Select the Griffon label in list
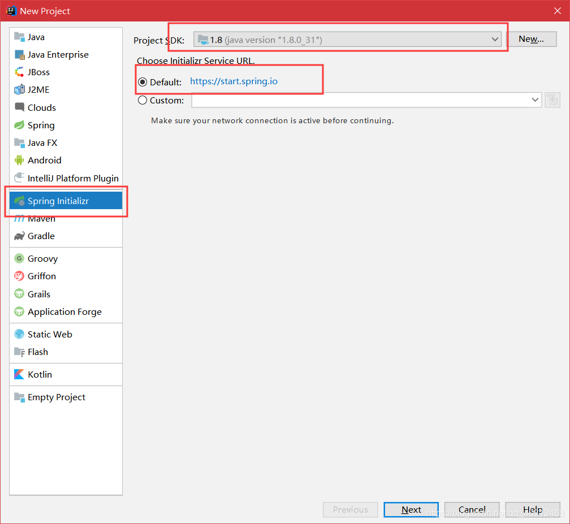Screen dimensions: 570x524 point(42,276)
